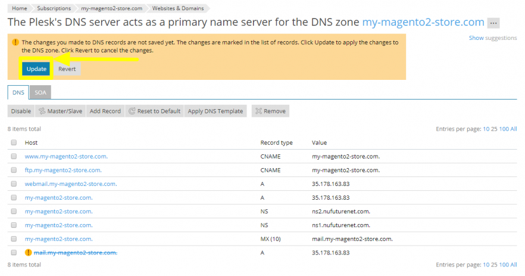Check the webmail.my-magento2-store.com record checkbox
This screenshot has height=276, width=525.
click(x=14, y=184)
